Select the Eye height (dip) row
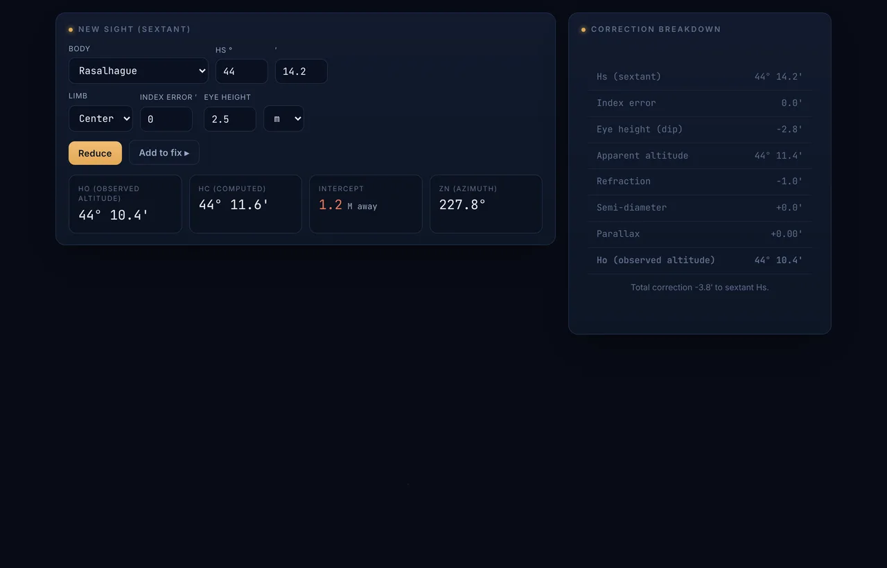 point(700,130)
